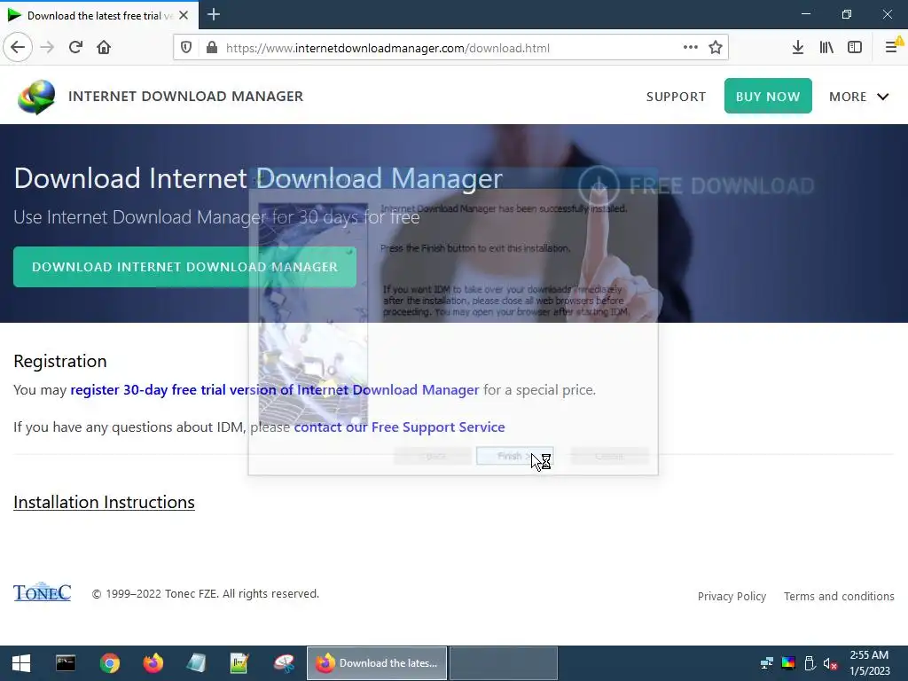
Task: Close the Download the latest free trial tab
Action: point(183,15)
